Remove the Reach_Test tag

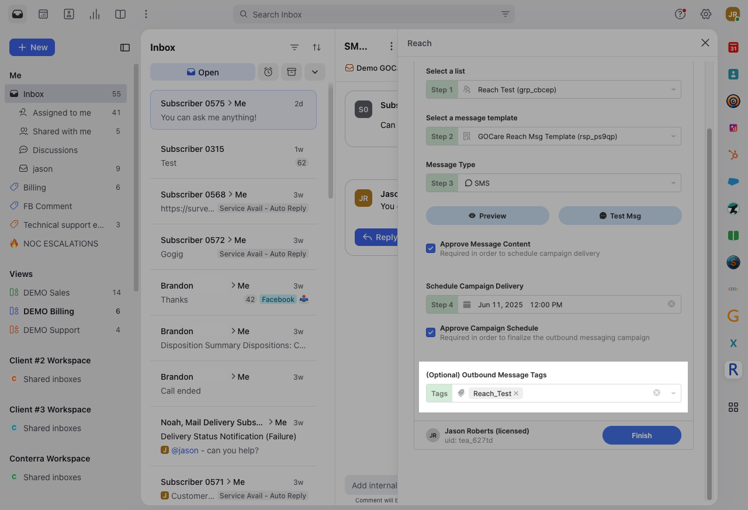click(x=516, y=393)
